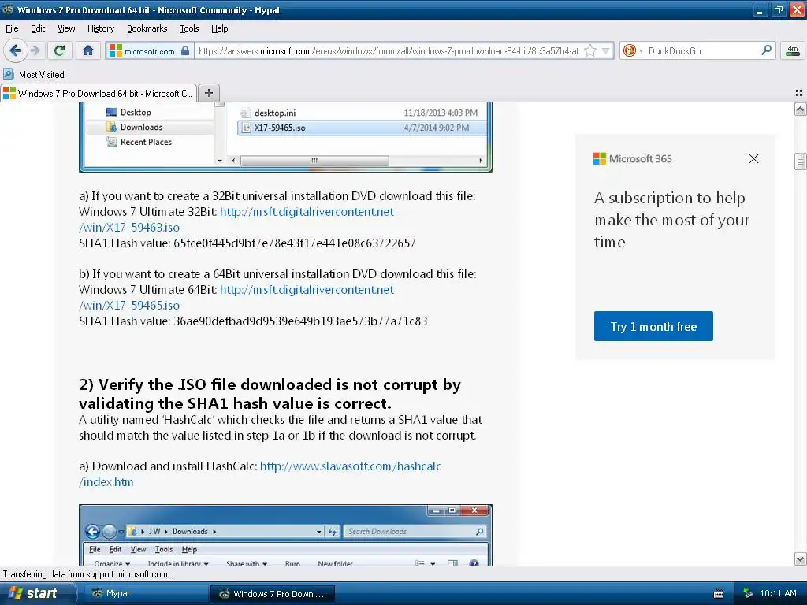Open the File menu
Viewport: 807px width, 605px height.
coord(12,28)
